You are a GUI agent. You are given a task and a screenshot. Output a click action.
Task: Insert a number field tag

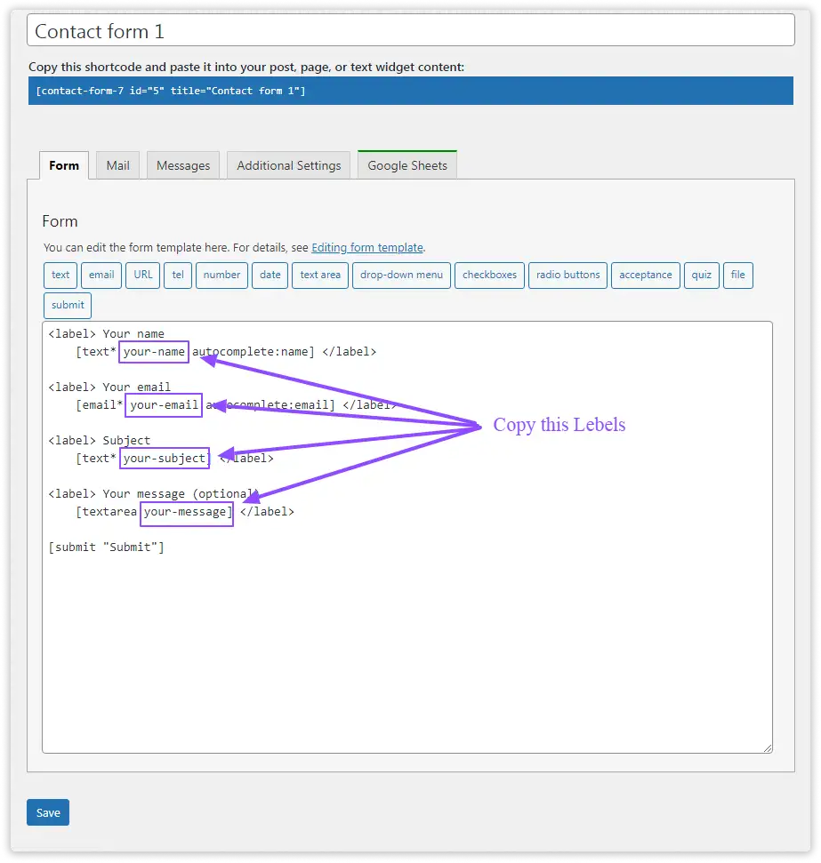(221, 276)
